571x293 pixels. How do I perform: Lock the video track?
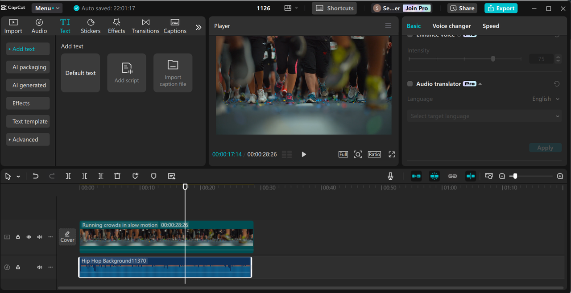[18, 237]
